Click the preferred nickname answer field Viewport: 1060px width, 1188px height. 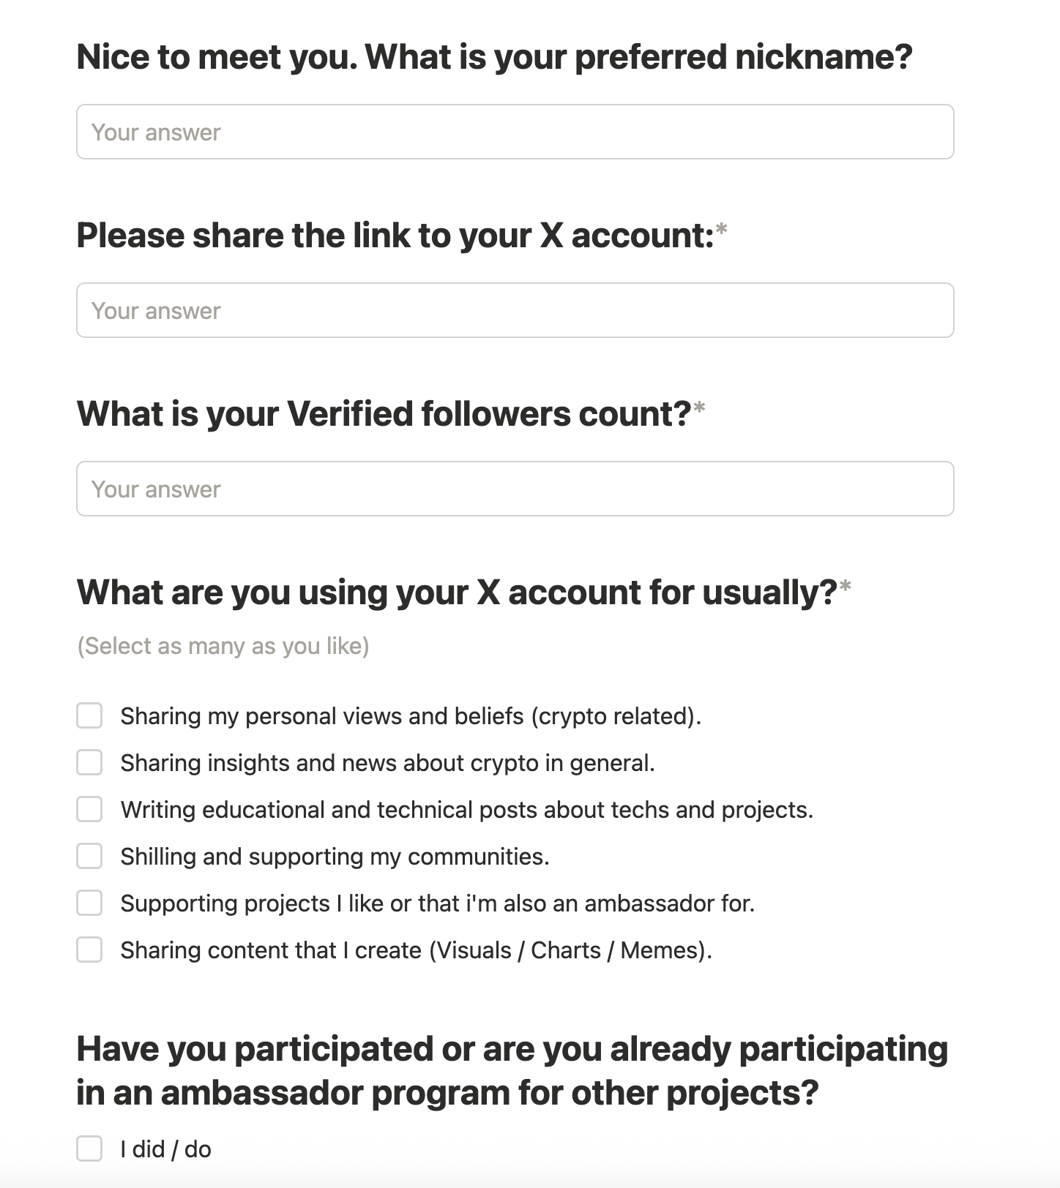pyautogui.click(x=515, y=132)
